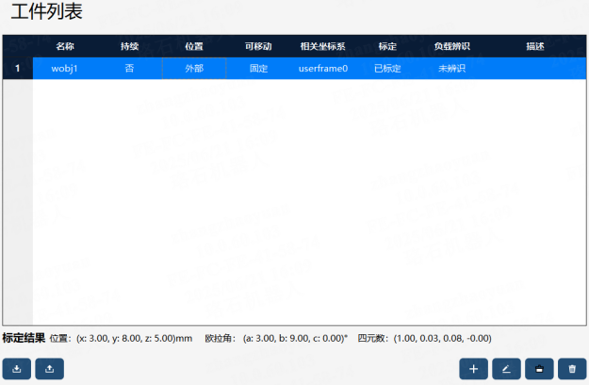This screenshot has width=589, height=385.
Task: Click the 未辨识 load identification cell
Action: (x=452, y=69)
